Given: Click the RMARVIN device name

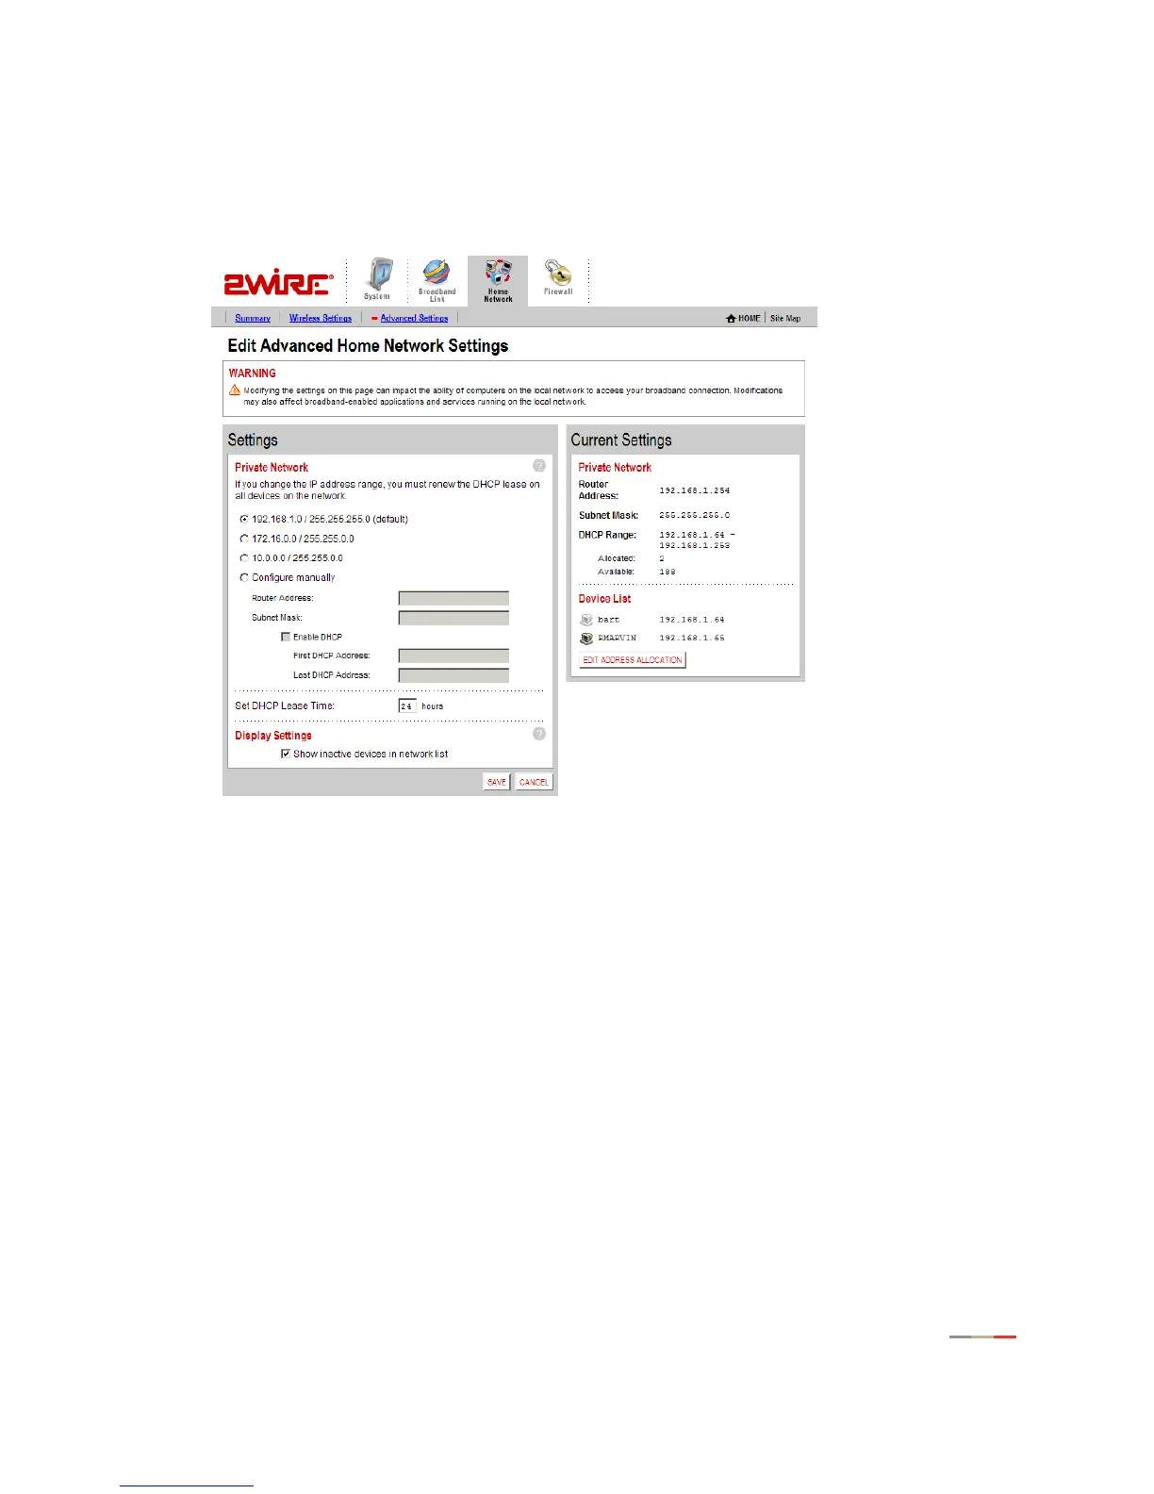Looking at the screenshot, I should pos(618,639).
